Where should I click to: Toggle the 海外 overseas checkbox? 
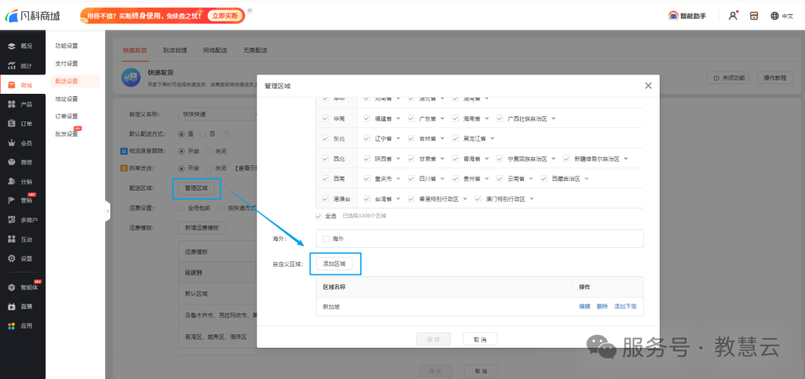(x=326, y=239)
